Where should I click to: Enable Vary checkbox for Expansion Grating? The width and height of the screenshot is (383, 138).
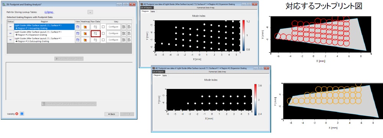tap(103, 33)
